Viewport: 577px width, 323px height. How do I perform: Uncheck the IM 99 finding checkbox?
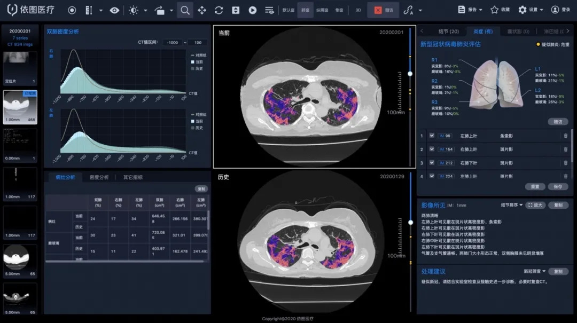point(432,136)
